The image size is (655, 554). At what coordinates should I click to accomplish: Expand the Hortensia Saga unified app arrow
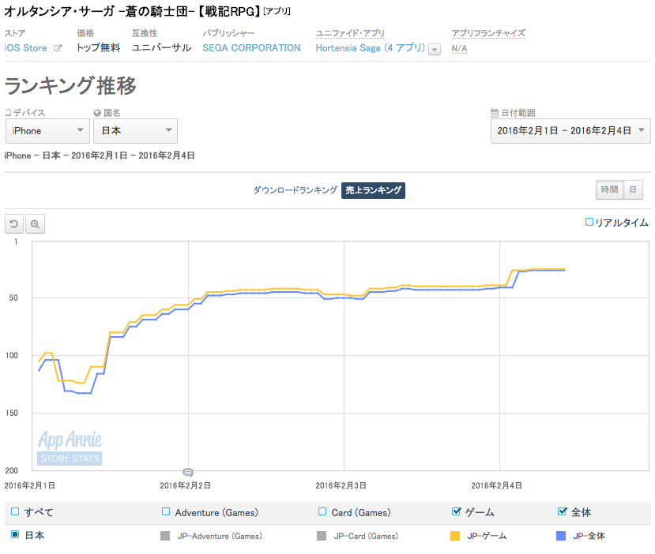pos(435,49)
